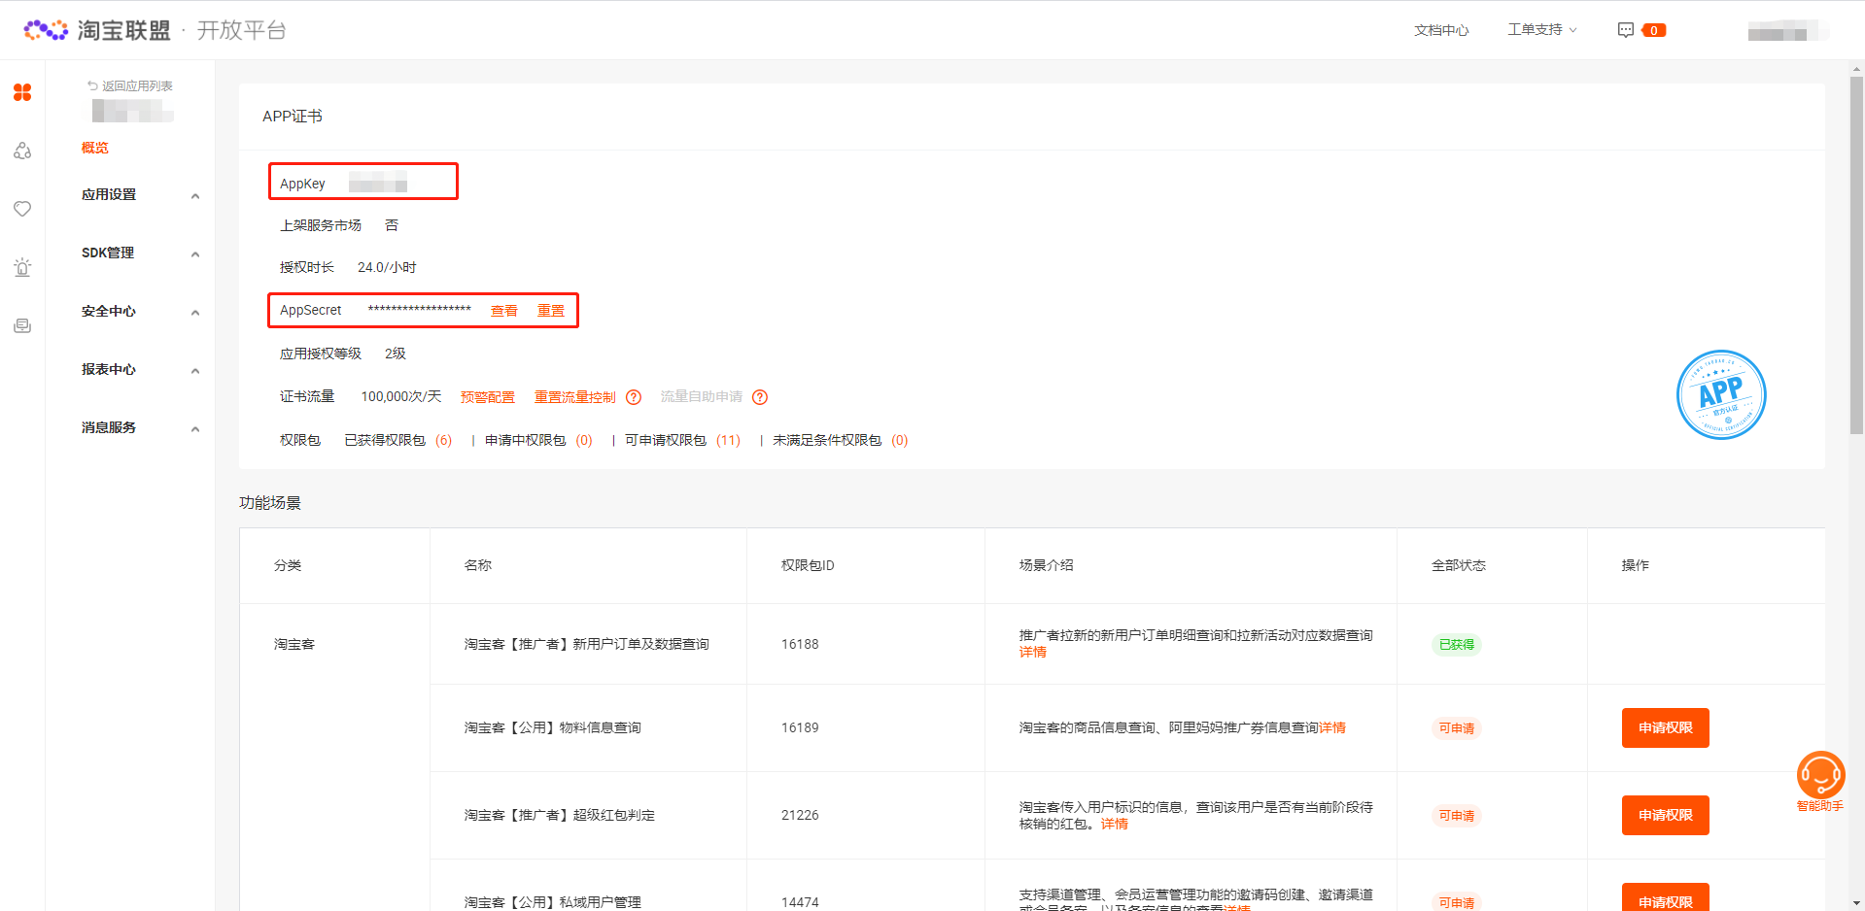Collapse the 报表中心 menu chevron
1865x911 pixels.
pyautogui.click(x=195, y=370)
